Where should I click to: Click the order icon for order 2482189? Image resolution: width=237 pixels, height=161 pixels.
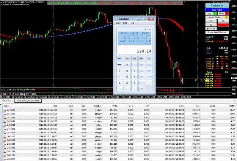point(5,144)
